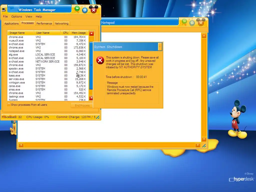Select the lsass.exe process row
The image size is (256, 192).
(x=48, y=75)
